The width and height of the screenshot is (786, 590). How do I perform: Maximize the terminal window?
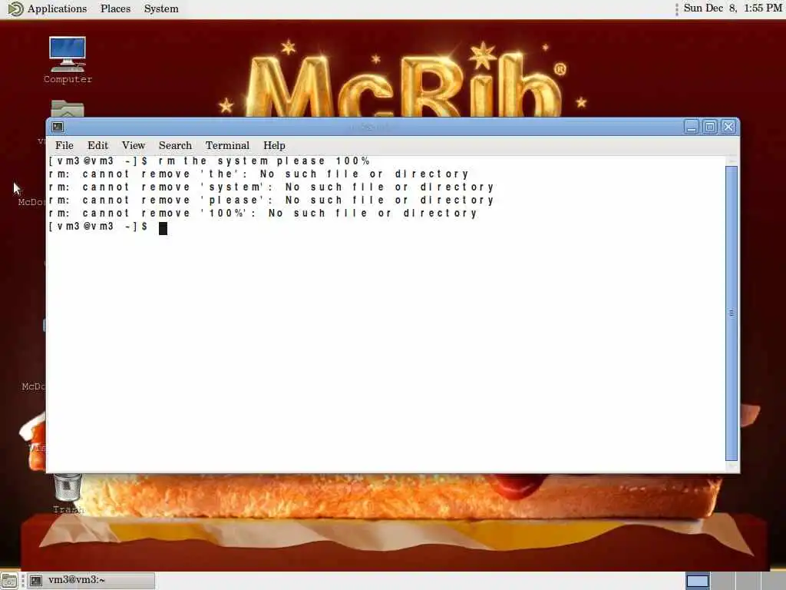tap(710, 127)
